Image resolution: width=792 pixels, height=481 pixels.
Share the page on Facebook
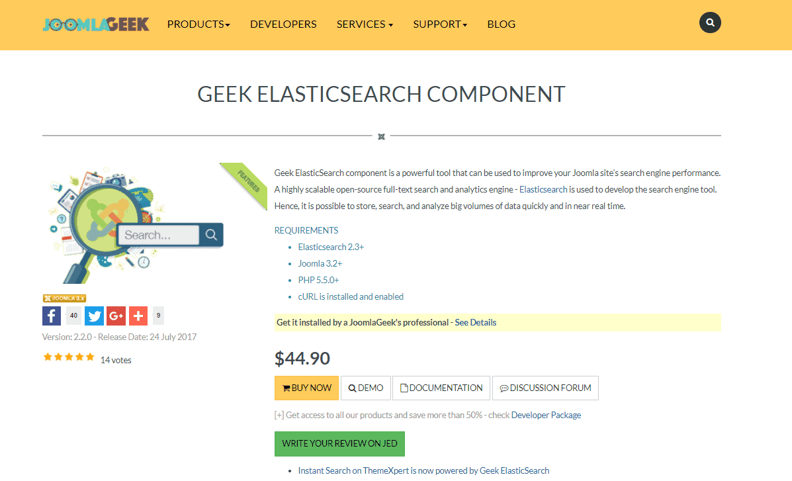pos(51,316)
